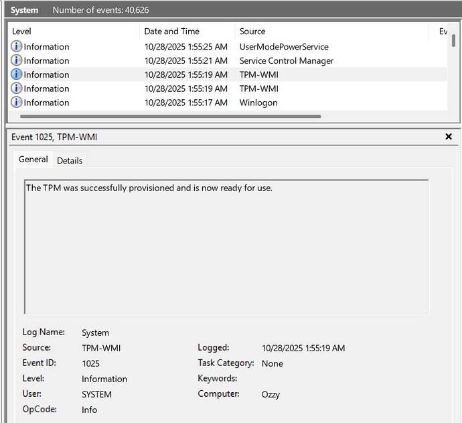Click vertical scrollbar of event list
This screenshot has width=462, height=423.
(453, 41)
